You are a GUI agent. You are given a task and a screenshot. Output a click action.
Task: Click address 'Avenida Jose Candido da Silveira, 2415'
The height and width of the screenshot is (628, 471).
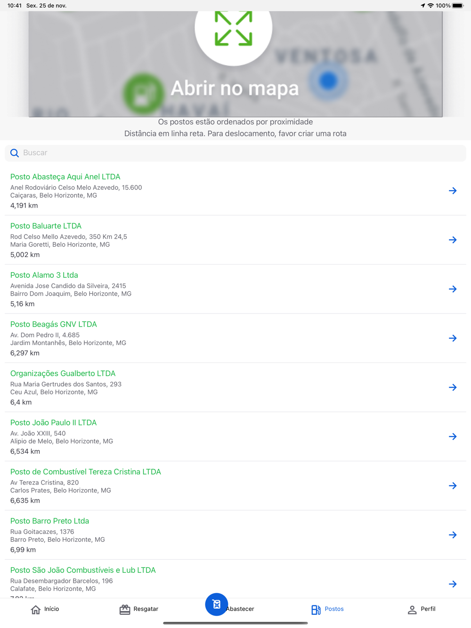point(68,286)
